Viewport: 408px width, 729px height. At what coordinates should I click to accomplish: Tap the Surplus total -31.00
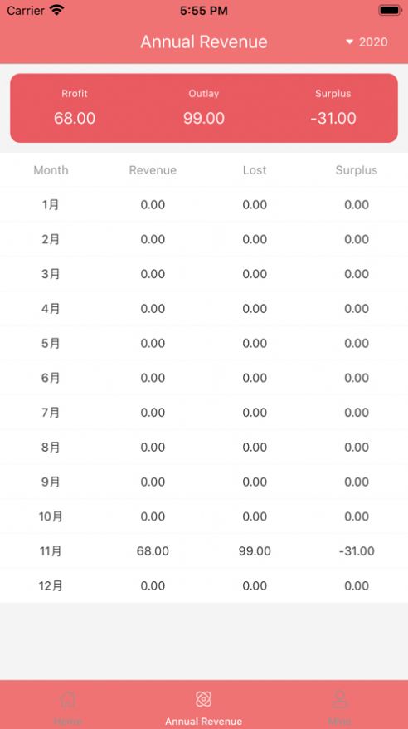pos(333,118)
